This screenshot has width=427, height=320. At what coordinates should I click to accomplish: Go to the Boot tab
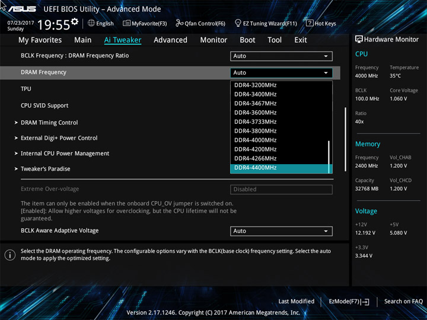247,40
